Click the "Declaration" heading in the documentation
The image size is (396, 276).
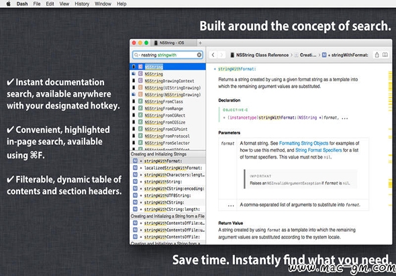(229, 100)
